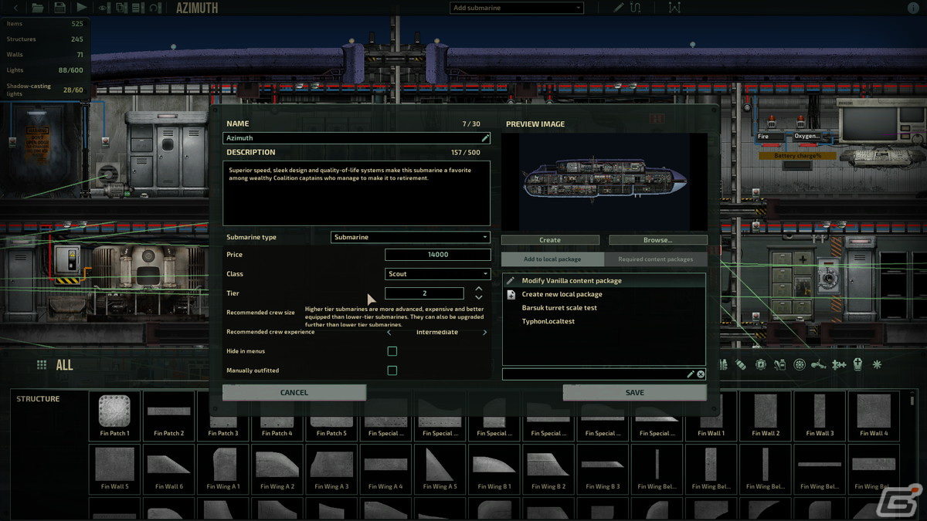Select Create new local package entry
Screen dimensions: 927x521
click(604, 294)
